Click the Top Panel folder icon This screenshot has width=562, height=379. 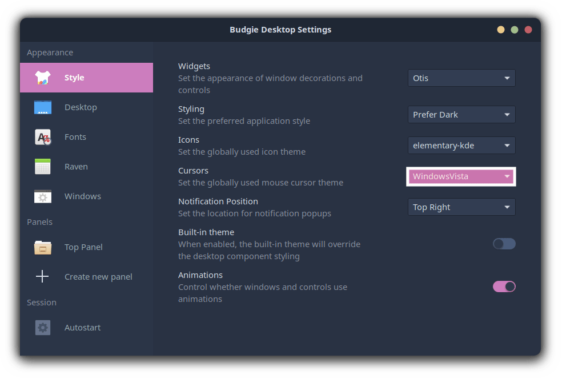(x=43, y=247)
